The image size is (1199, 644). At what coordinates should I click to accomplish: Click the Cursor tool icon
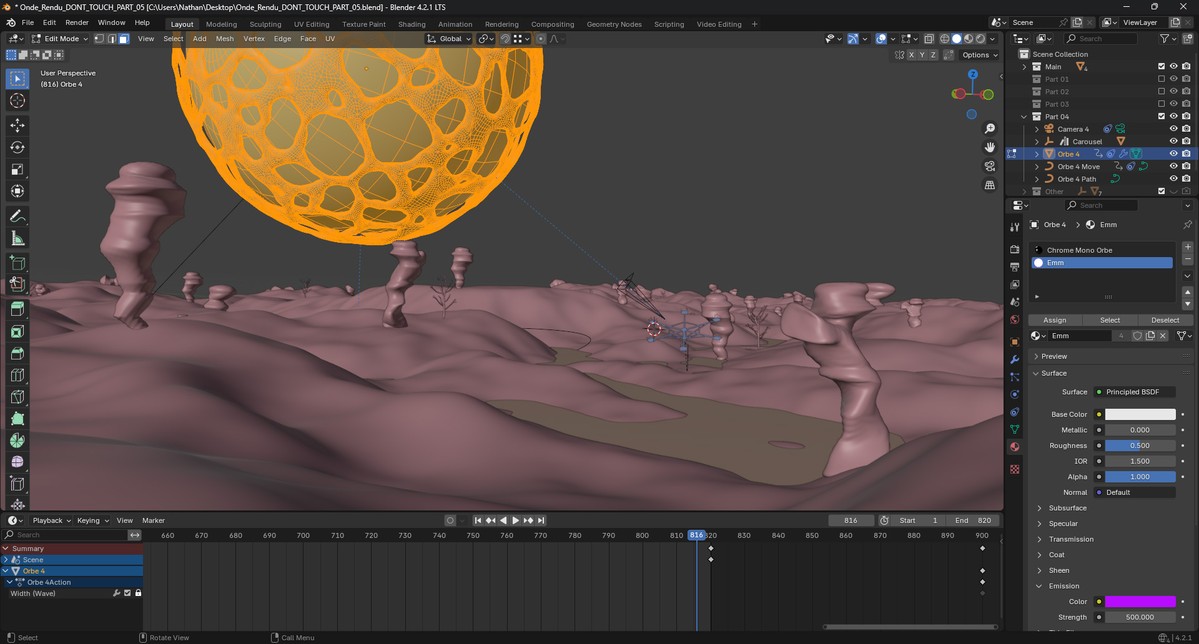point(17,100)
